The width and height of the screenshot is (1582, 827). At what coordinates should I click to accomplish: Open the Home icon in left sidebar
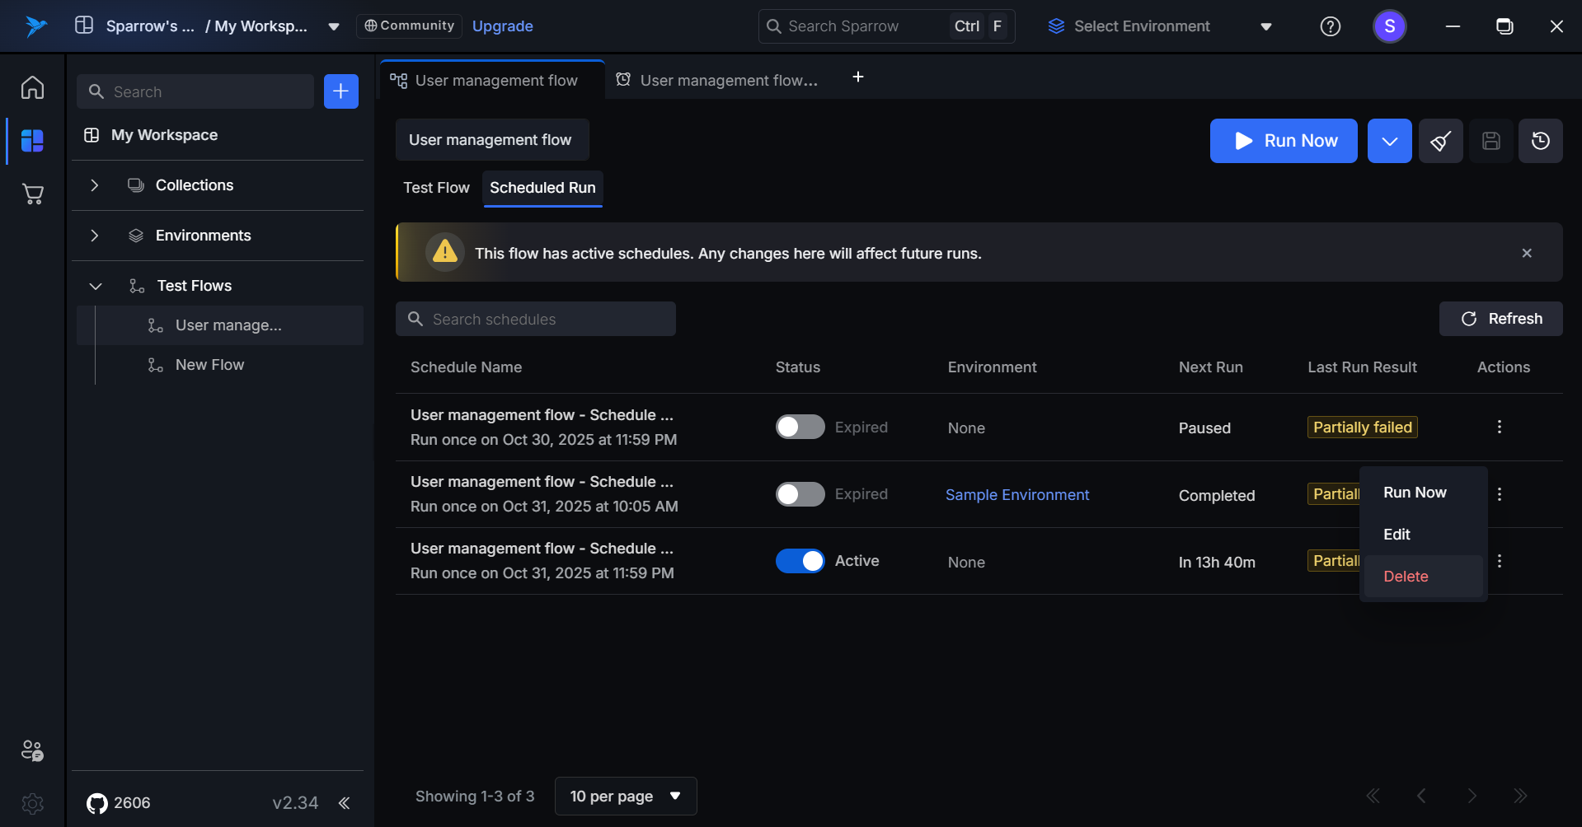(32, 87)
